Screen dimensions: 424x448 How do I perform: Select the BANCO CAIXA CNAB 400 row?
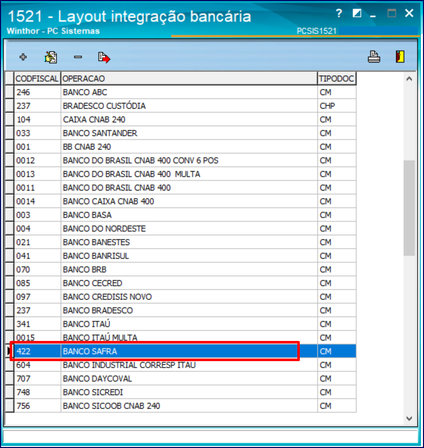point(185,202)
